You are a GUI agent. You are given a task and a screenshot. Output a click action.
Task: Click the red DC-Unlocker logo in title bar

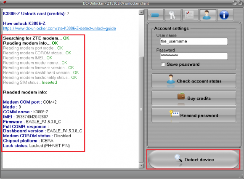point(4,3)
